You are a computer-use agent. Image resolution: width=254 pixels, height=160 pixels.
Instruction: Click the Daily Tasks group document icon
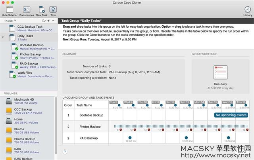coord(12,38)
